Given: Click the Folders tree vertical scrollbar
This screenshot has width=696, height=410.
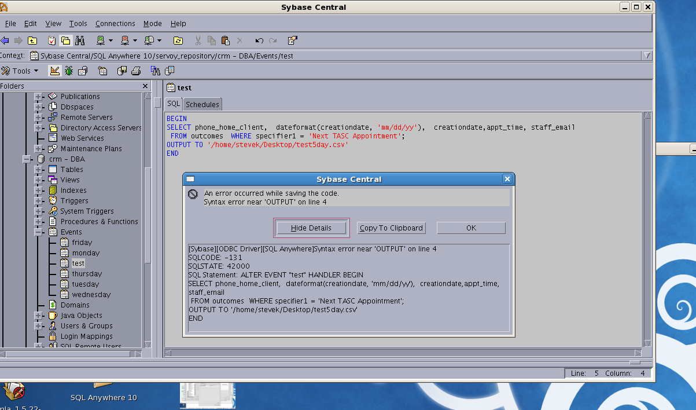Looking at the screenshot, I should pyautogui.click(x=148, y=220).
